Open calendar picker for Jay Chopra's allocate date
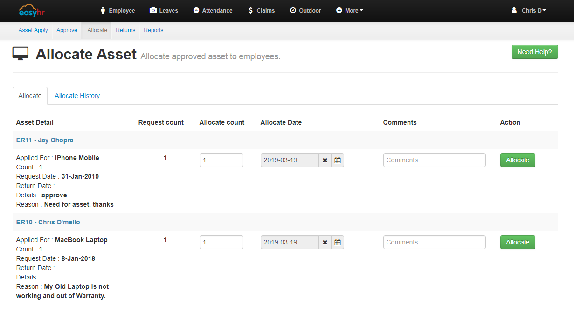Viewport: 574px width, 314px height. point(338,160)
